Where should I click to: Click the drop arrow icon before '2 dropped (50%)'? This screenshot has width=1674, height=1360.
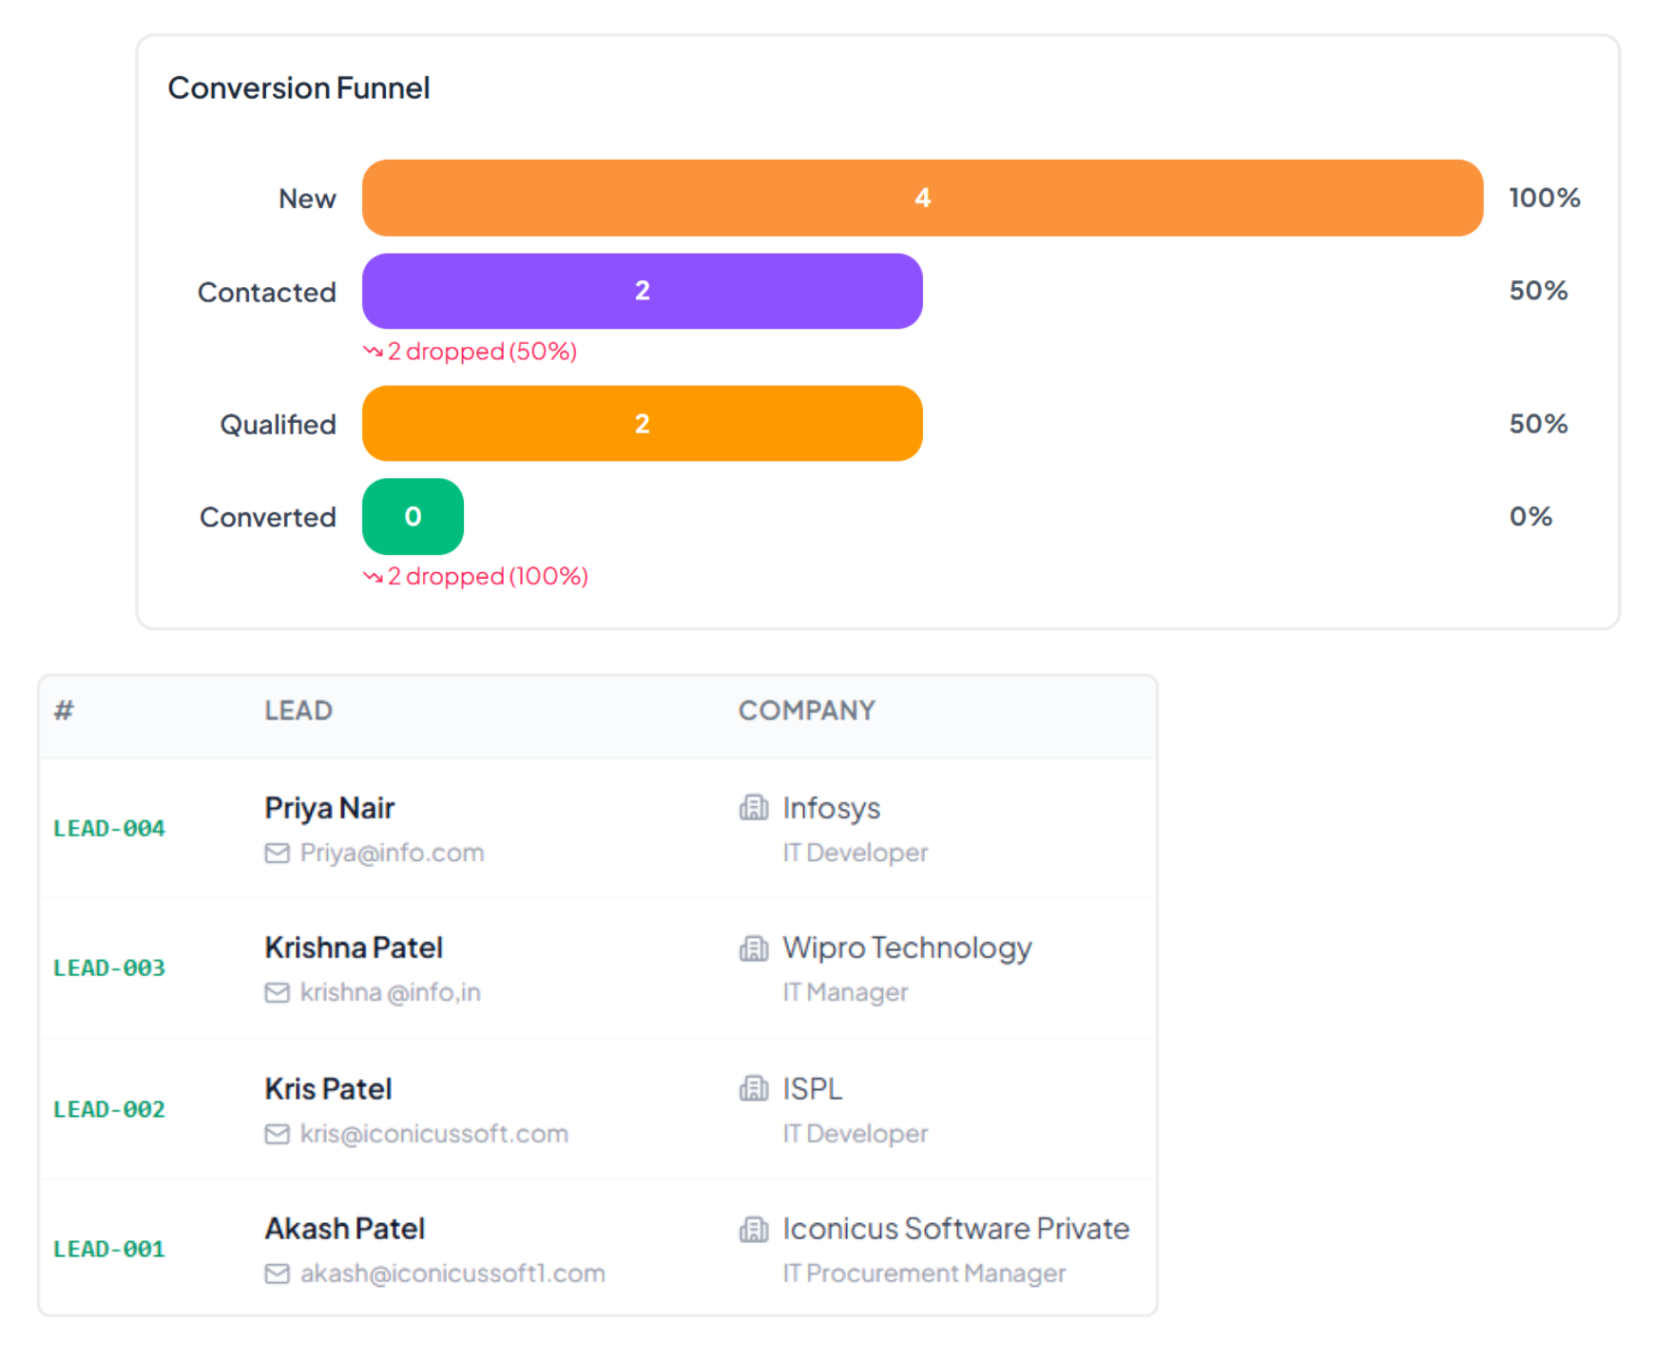coord(373,352)
